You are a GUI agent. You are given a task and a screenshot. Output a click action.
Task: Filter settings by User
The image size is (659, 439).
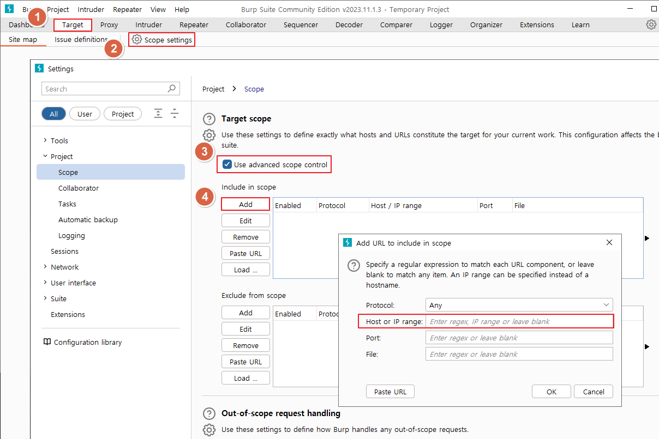85,114
